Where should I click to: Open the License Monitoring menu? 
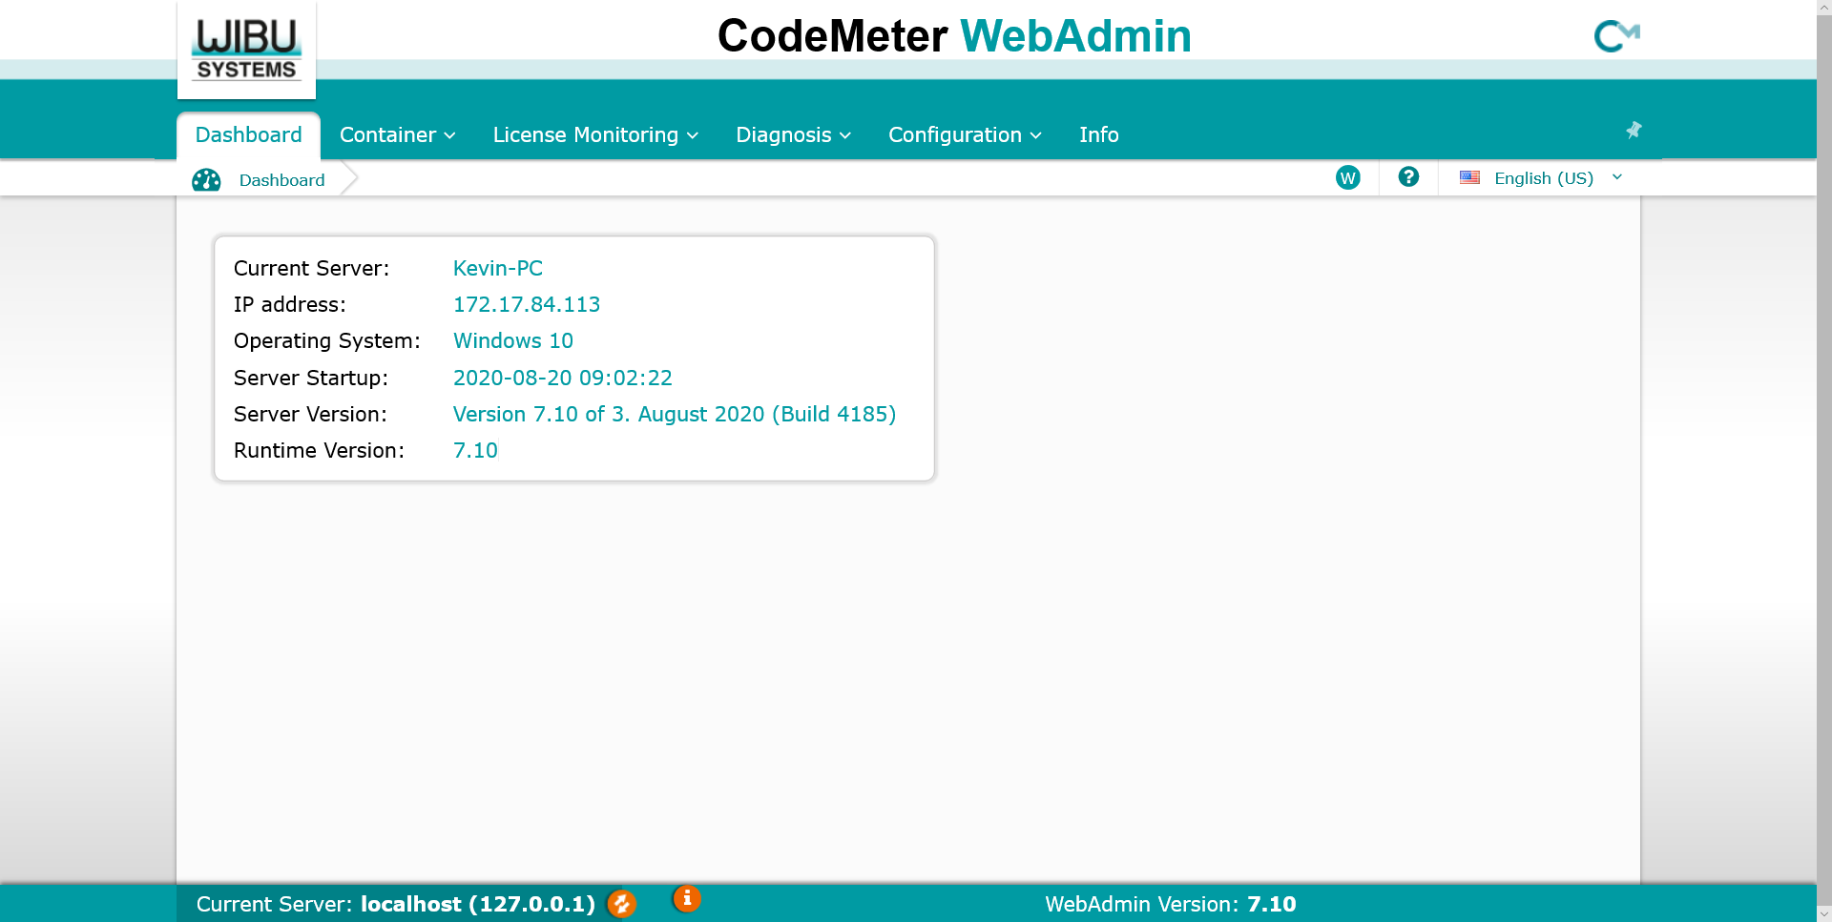click(595, 134)
